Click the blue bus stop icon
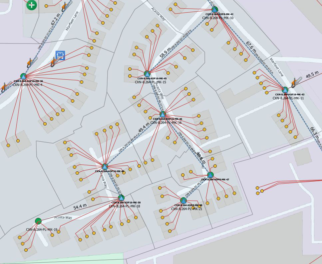The width and height of the screenshot is (322, 264). [60, 55]
